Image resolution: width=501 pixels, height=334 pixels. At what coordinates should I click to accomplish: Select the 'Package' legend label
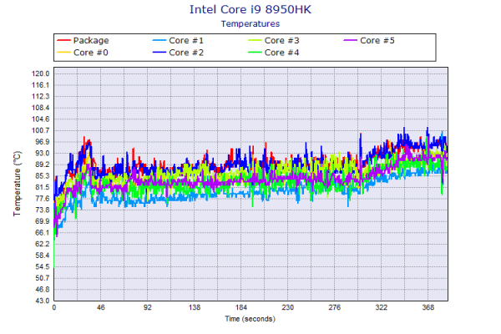click(x=91, y=41)
